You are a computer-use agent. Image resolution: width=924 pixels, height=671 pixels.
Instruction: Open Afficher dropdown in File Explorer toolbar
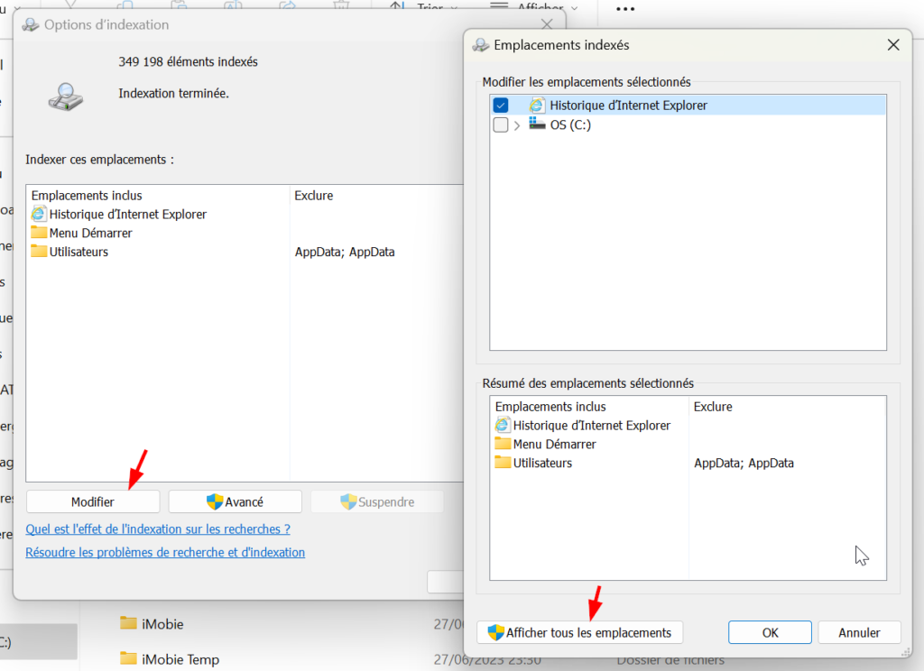534,6
